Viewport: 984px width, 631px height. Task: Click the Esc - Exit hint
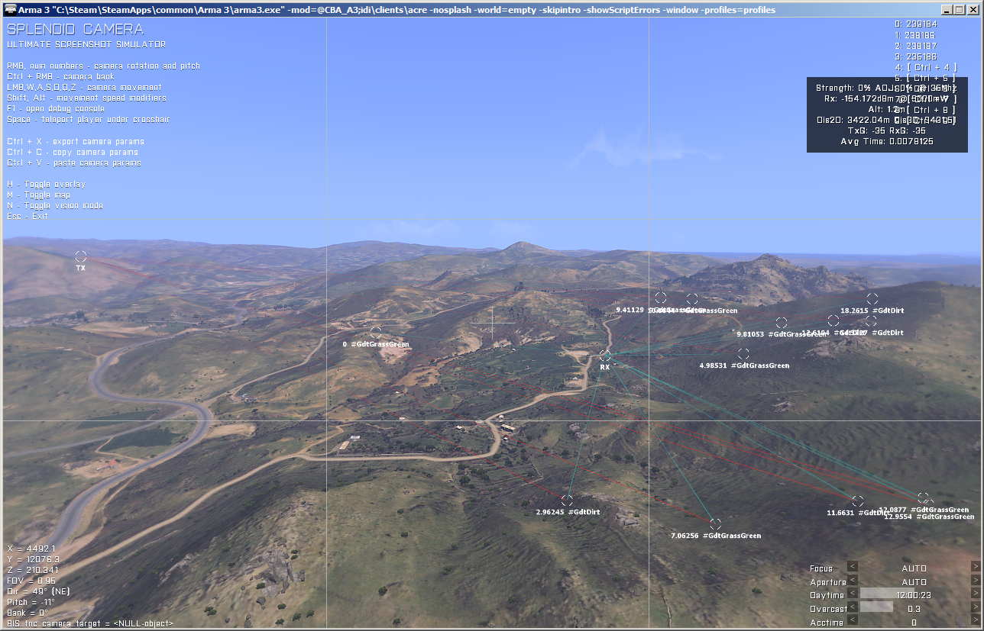pyautogui.click(x=28, y=216)
